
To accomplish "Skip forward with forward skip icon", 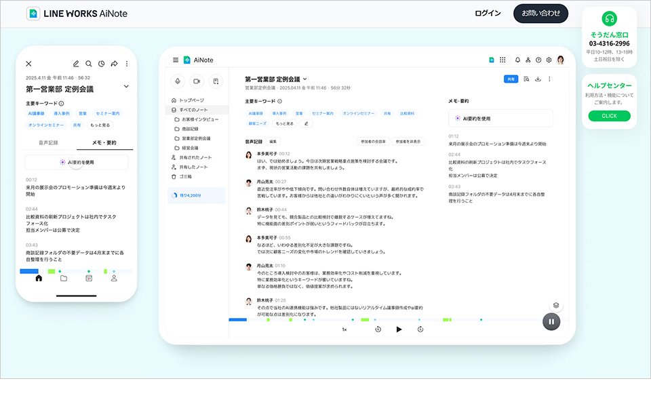I will click(x=420, y=329).
